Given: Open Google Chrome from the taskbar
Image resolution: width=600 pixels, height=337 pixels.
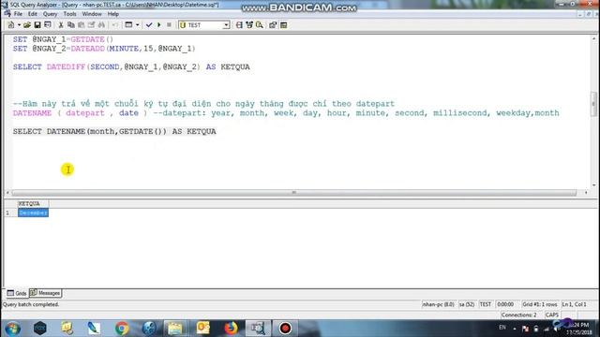Looking at the screenshot, I should pyautogui.click(x=122, y=329).
